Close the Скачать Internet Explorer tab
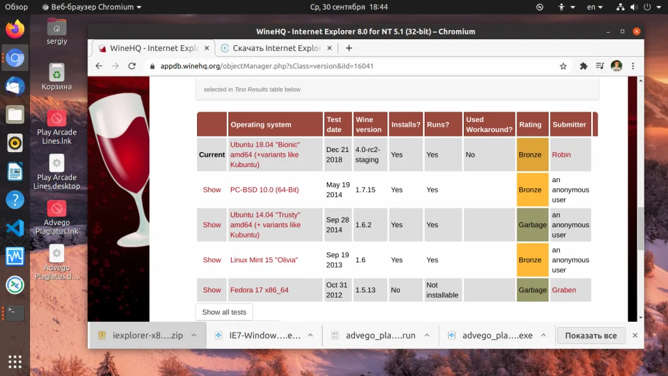668x376 pixels. (329, 48)
